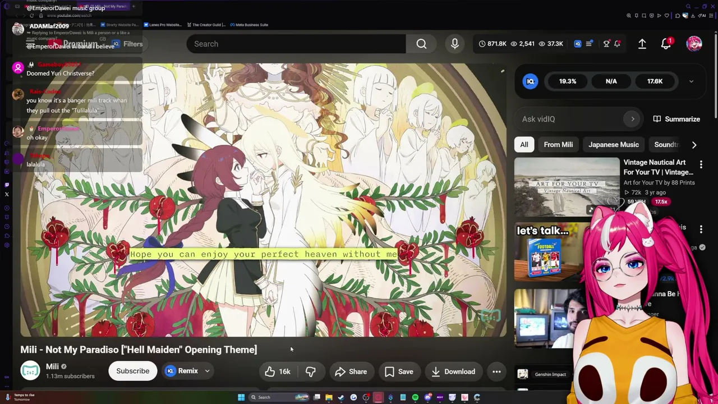Expand the Remix dropdown arrow
This screenshot has height=404, width=718.
(207, 371)
